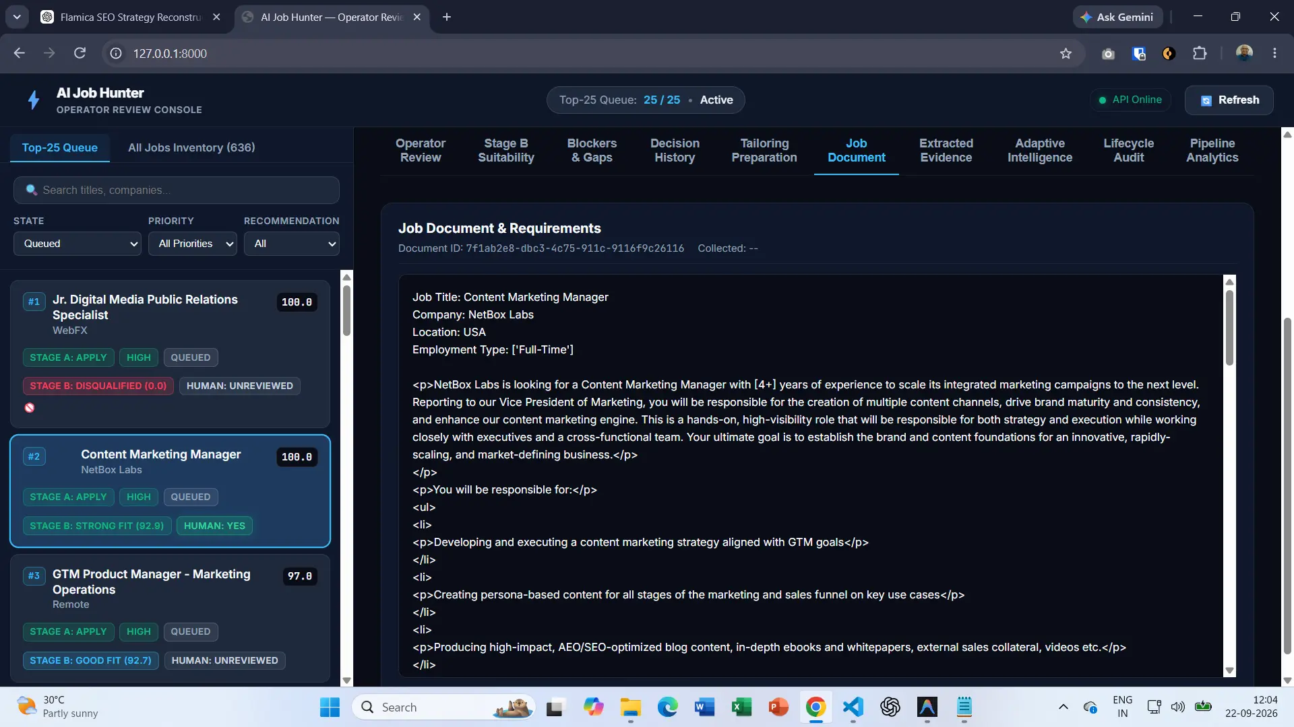Image resolution: width=1294 pixels, height=727 pixels.
Task: Open Word from the taskbar
Action: 704,707
